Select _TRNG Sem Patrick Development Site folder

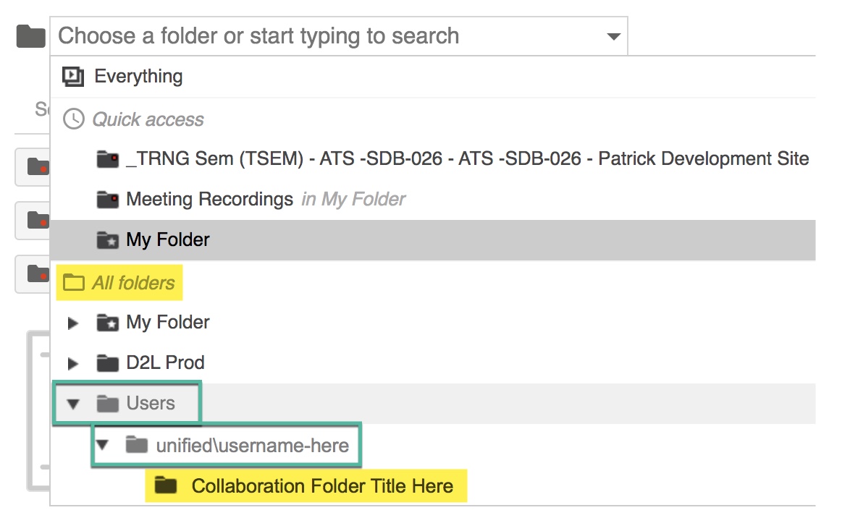click(x=467, y=158)
